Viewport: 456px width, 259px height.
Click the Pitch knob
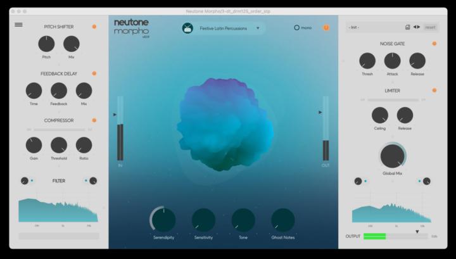coord(46,44)
